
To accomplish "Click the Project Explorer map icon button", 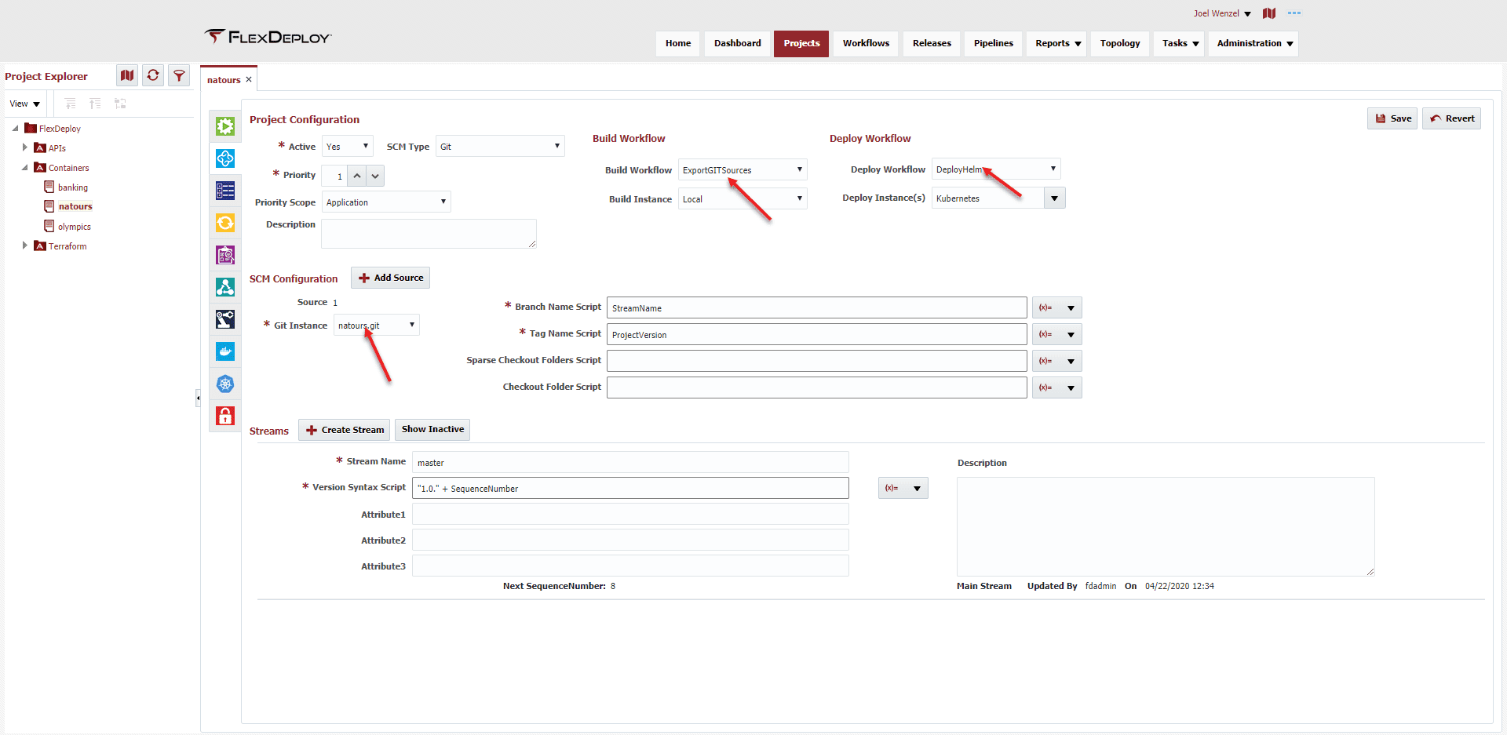I will [x=127, y=75].
